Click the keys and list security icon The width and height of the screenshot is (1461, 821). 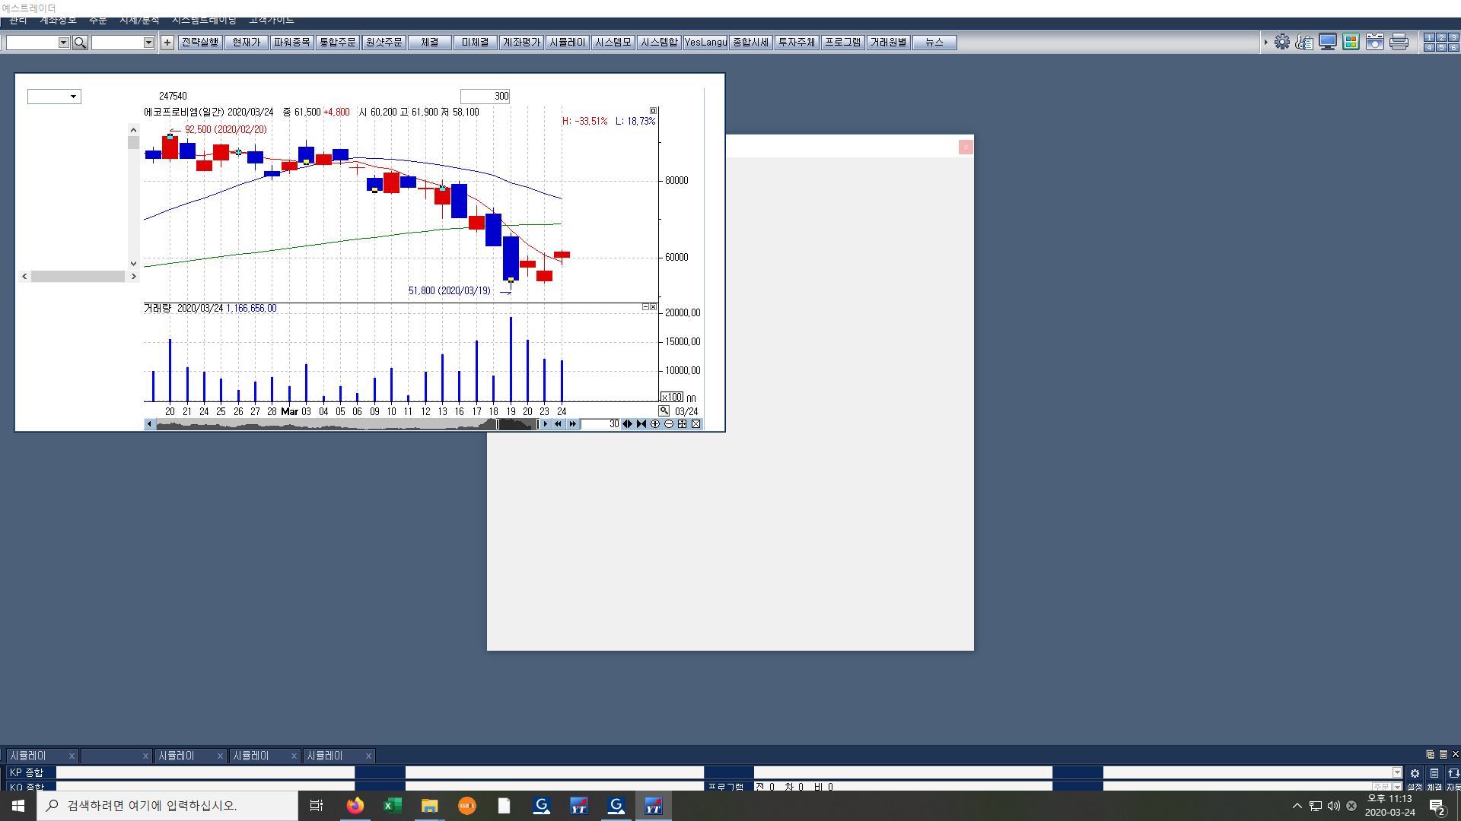pyautogui.click(x=1304, y=42)
